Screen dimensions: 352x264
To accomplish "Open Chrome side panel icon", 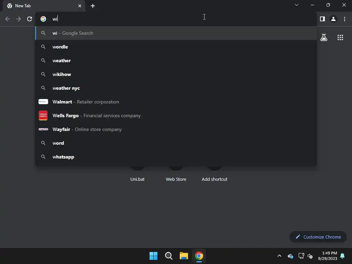I will tap(322, 19).
